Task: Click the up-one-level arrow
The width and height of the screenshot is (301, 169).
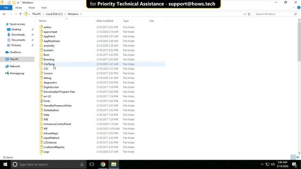Action: point(21,14)
